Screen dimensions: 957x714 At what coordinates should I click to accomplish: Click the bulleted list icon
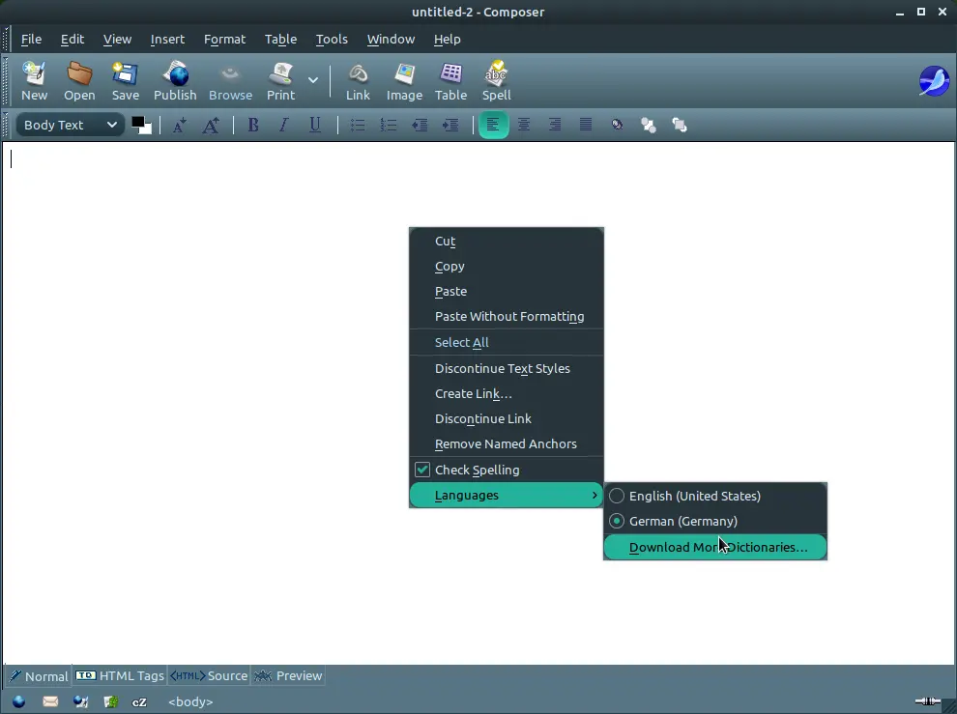click(x=358, y=125)
